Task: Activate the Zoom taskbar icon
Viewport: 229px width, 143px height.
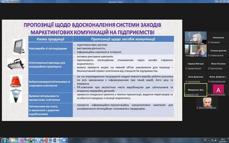Action: pos(64,140)
